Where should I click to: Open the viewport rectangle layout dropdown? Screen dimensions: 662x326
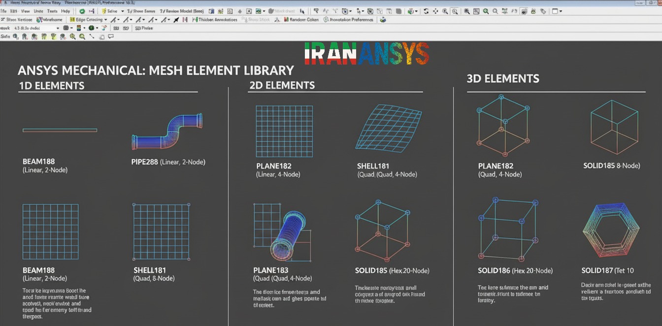point(557,11)
